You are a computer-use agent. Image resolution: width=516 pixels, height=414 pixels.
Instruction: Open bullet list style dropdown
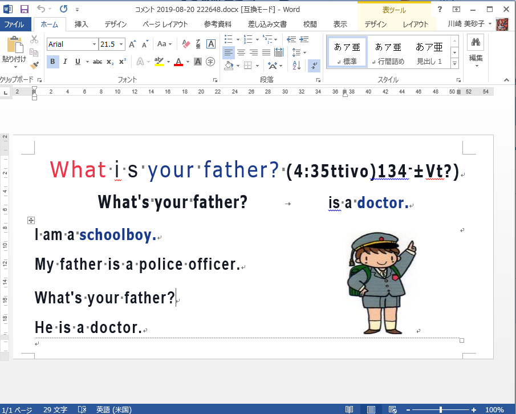click(x=238, y=39)
